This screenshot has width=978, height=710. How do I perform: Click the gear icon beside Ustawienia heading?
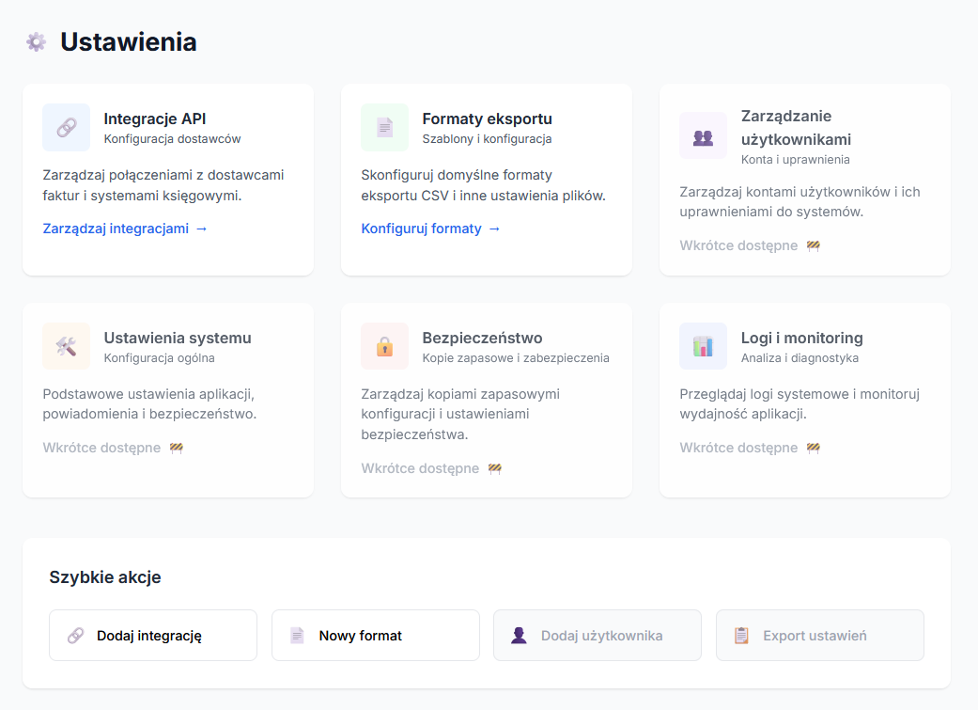[x=37, y=42]
